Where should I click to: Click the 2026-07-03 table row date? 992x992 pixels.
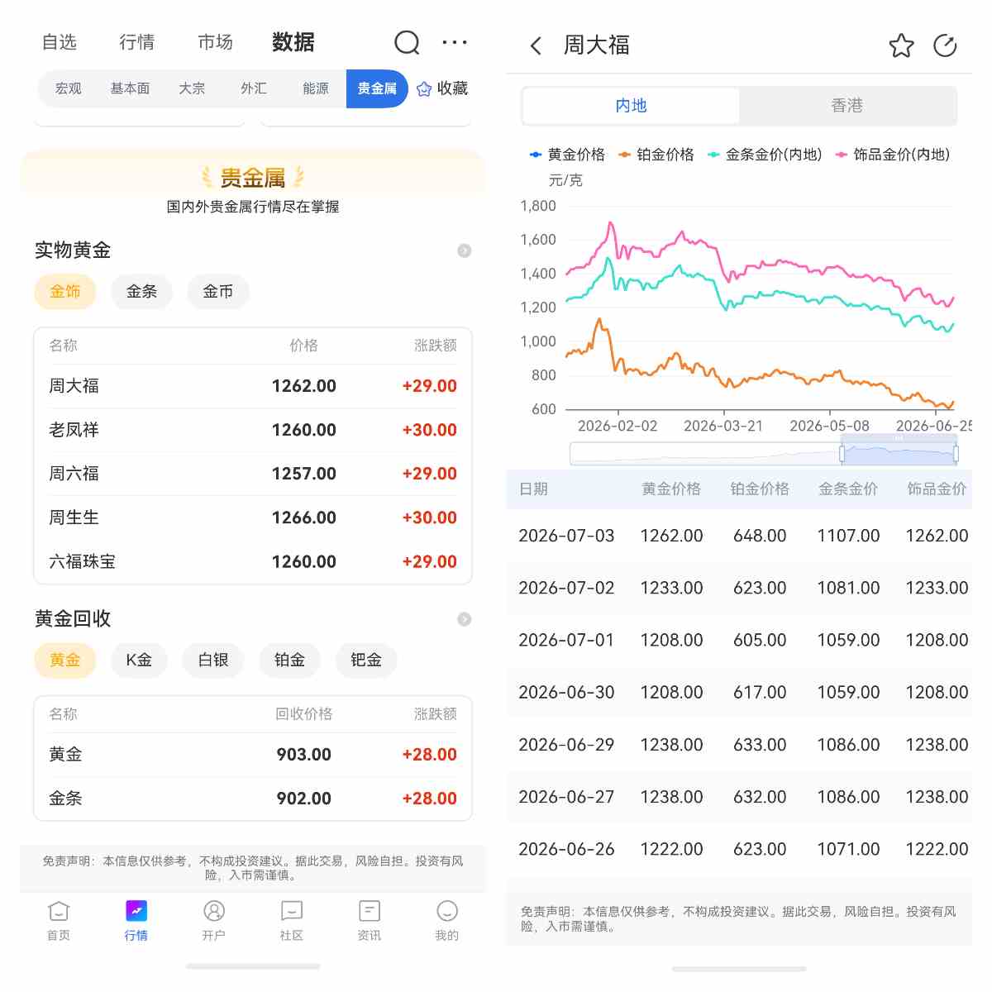pyautogui.click(x=566, y=536)
